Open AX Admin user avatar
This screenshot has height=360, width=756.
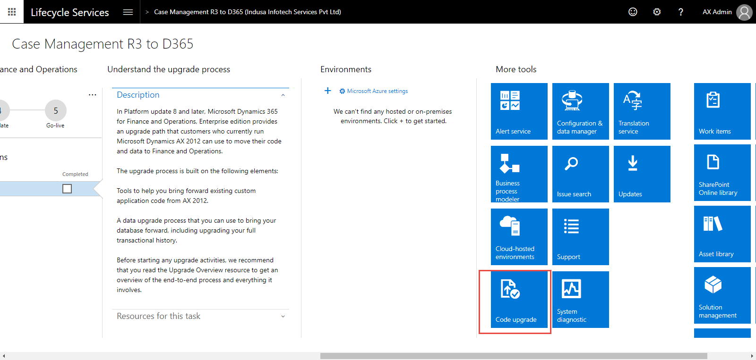tap(744, 12)
